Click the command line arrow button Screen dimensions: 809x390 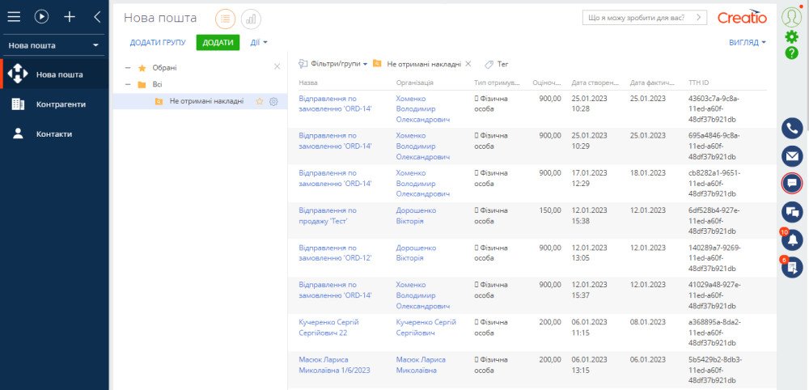tap(699, 18)
